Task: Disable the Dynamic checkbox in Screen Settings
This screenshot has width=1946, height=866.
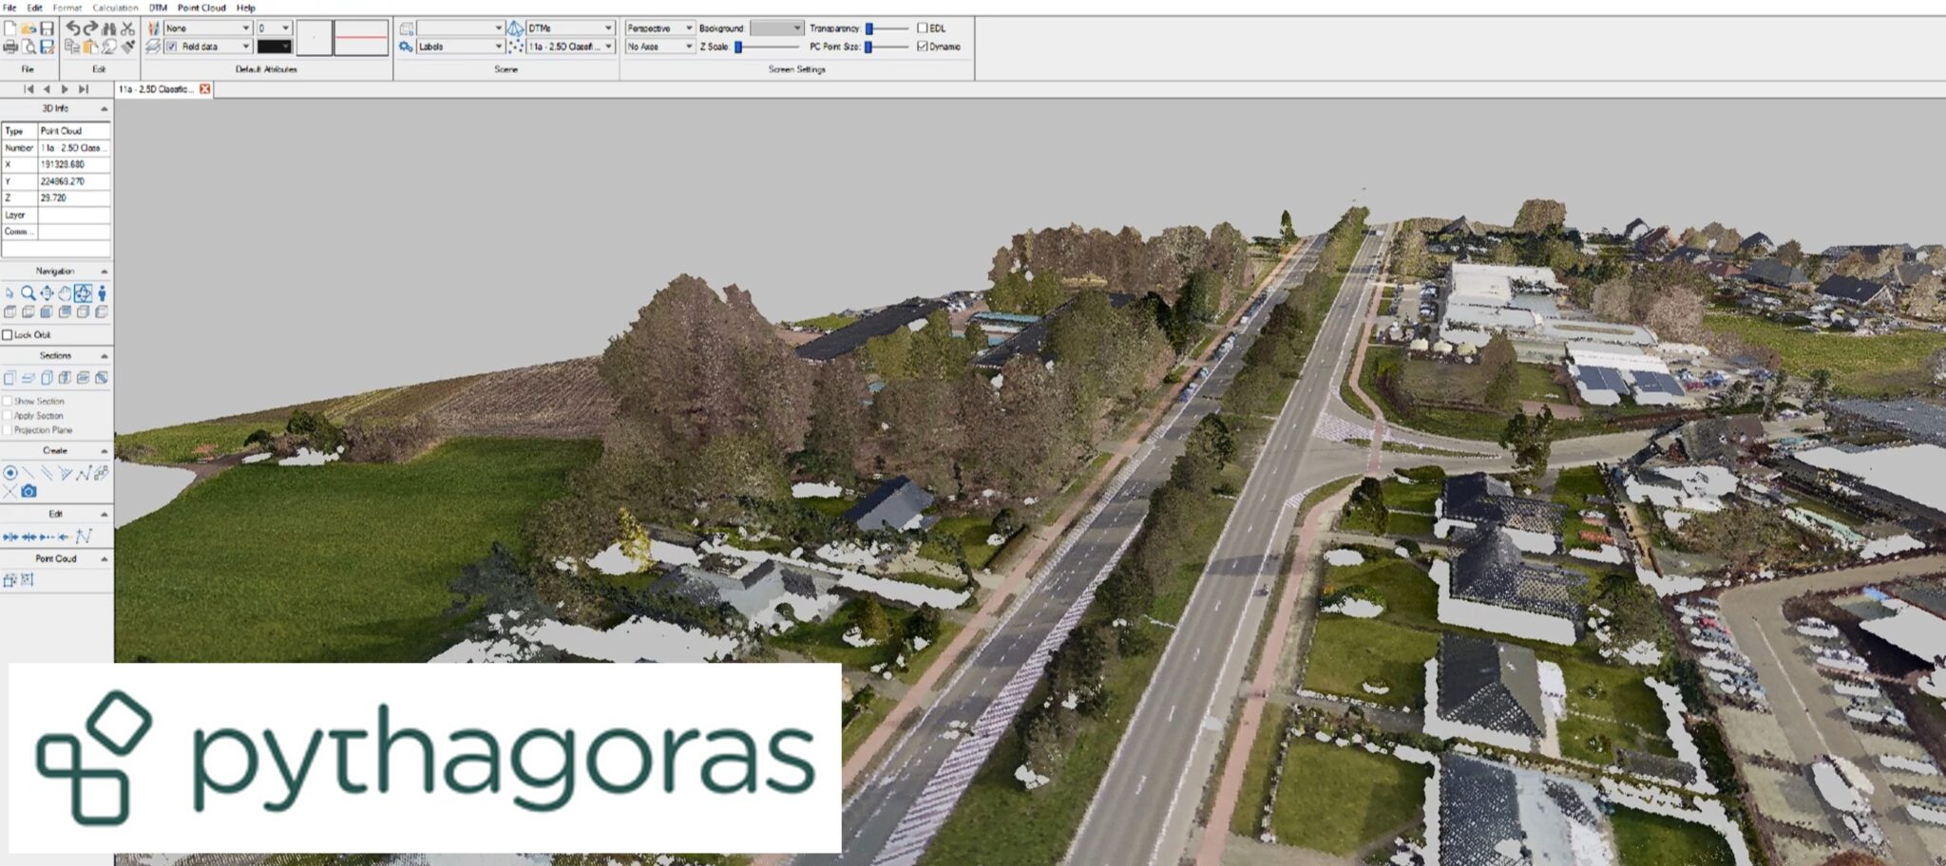Action: pos(921,45)
